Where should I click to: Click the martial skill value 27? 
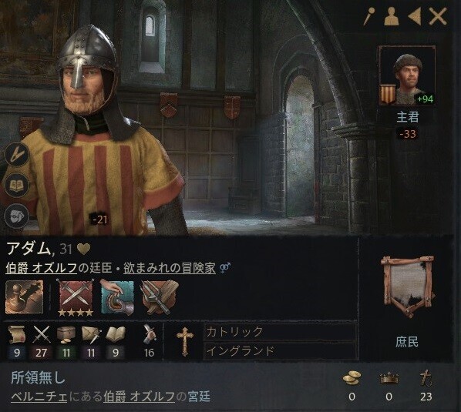pyautogui.click(x=42, y=353)
